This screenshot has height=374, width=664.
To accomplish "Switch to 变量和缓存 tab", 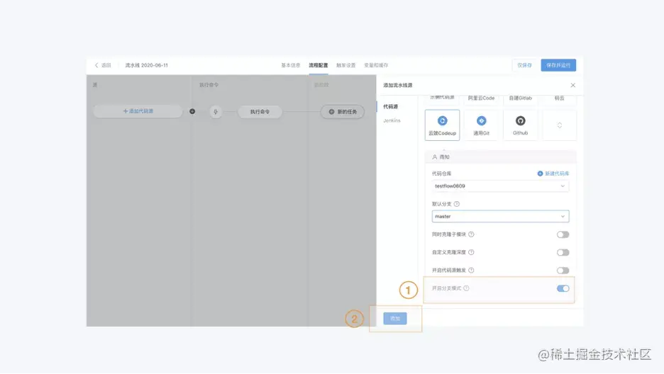I will (x=376, y=65).
